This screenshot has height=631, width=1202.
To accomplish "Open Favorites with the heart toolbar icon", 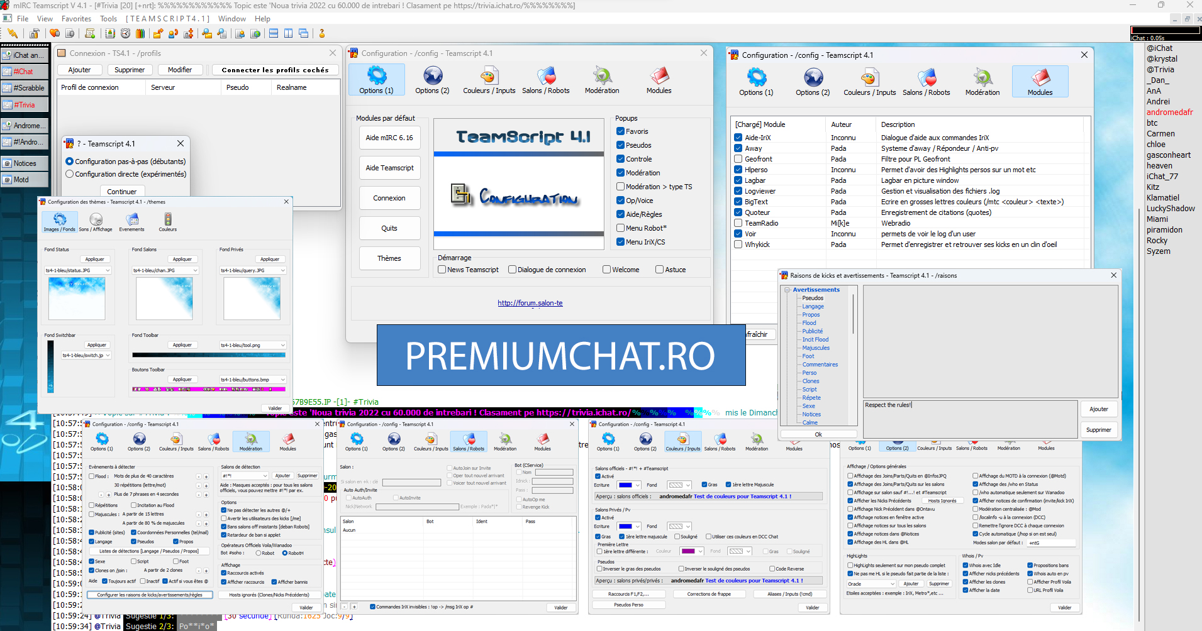I will pyautogui.click(x=55, y=33).
